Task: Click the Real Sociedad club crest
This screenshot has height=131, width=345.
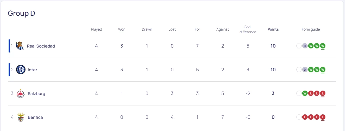Action: coord(20,46)
